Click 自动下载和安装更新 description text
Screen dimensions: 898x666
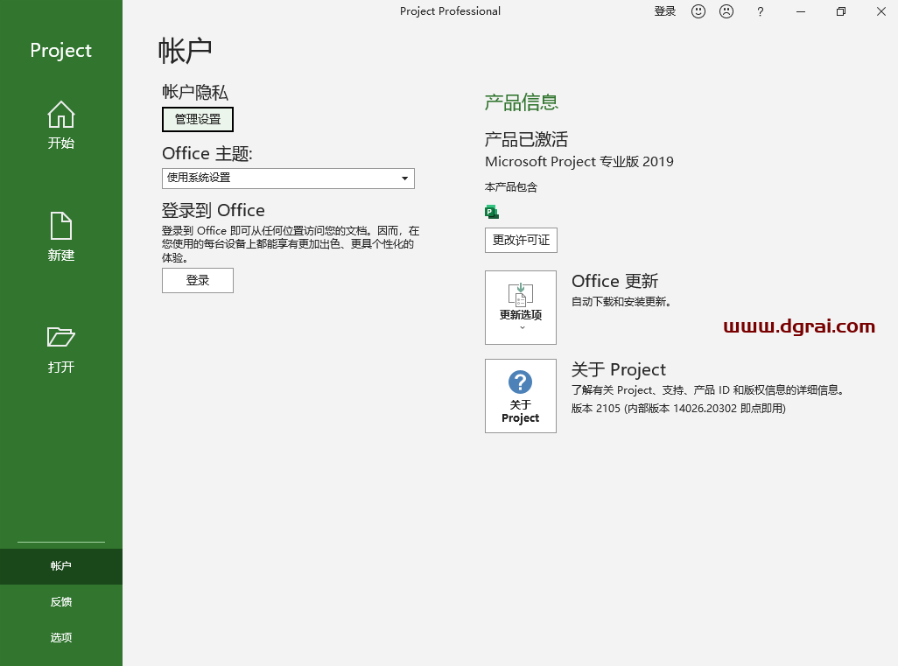click(x=621, y=302)
